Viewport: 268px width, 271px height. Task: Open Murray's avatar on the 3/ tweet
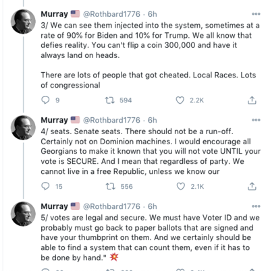[23, 22]
